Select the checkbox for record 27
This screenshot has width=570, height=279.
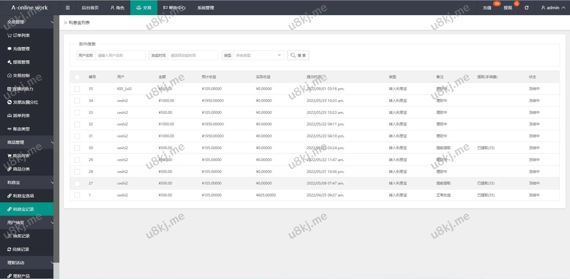pos(77,184)
